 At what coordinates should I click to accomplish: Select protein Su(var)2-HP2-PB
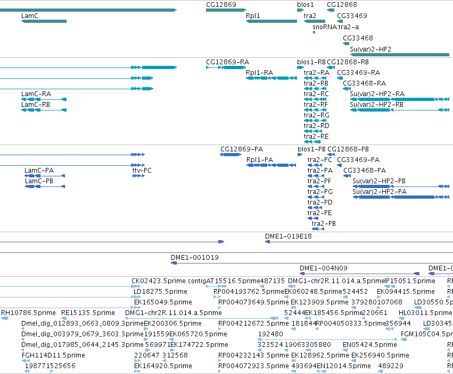point(401,186)
